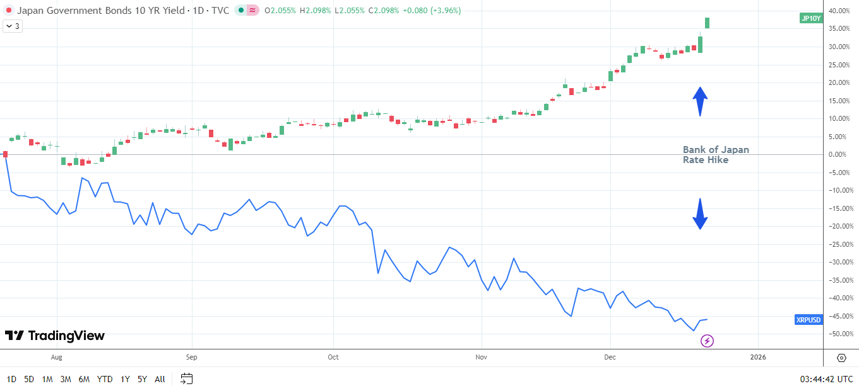Click the red symbol dot beside chart title
This screenshot has width=859, height=391.
pyautogui.click(x=8, y=11)
